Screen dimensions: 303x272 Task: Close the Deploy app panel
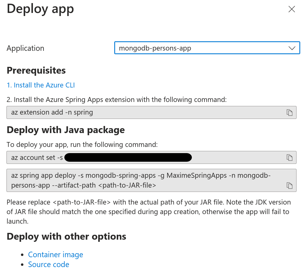[291, 9]
